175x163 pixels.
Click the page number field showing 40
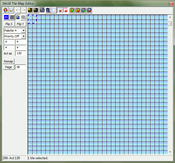[x=20, y=67]
